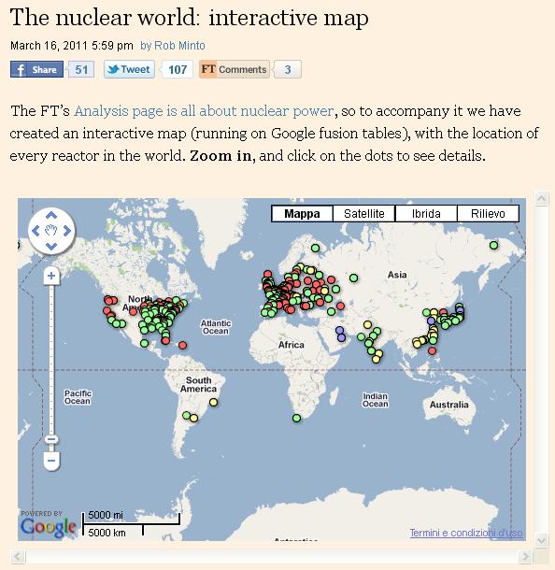Switch map to Satellite view
Viewport: 555px width, 570px height.
[363, 213]
